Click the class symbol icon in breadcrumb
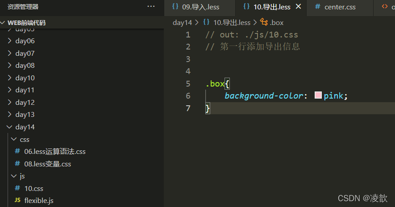The image size is (395, 207). coord(264,22)
